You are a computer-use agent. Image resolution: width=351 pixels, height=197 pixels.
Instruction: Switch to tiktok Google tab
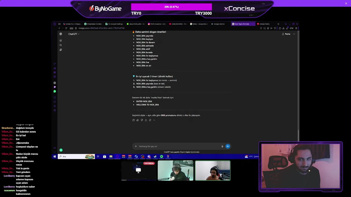199,24
